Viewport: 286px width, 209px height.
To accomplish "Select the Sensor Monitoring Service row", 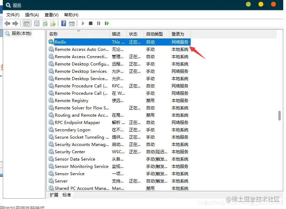I will (x=119, y=167).
